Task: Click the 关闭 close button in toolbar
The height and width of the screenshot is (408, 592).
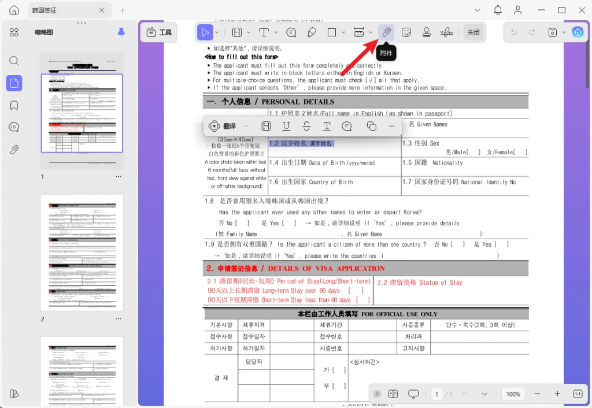Action: click(x=473, y=32)
